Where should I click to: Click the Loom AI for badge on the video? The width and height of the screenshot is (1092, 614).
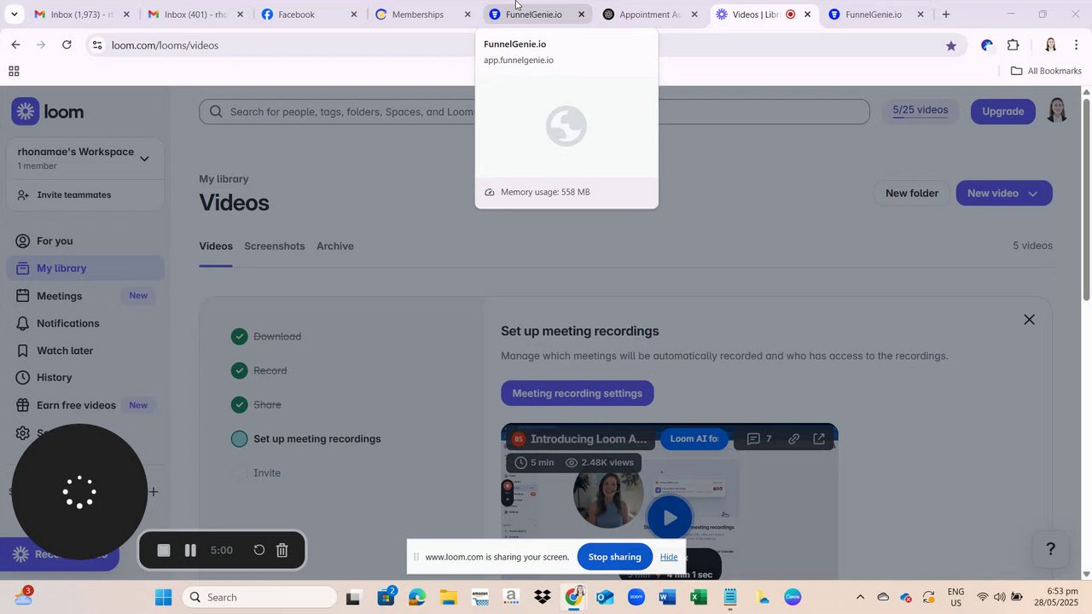tap(694, 439)
